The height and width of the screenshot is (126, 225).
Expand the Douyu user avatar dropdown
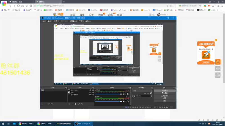coord(168,15)
